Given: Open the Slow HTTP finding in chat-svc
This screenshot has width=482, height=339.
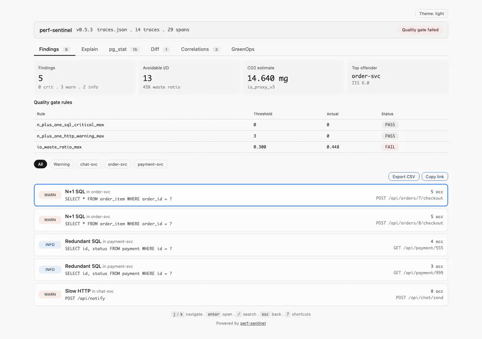Looking at the screenshot, I should pos(241,294).
